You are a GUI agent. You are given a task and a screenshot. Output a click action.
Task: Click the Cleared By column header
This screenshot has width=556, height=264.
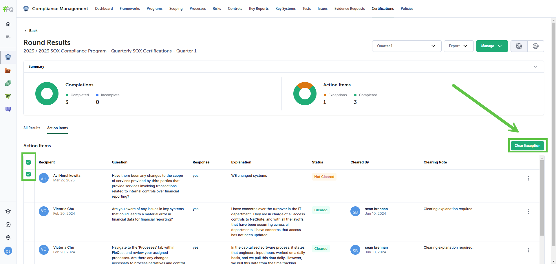tap(360, 162)
